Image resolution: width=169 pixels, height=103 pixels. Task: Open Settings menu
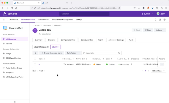[79, 20]
